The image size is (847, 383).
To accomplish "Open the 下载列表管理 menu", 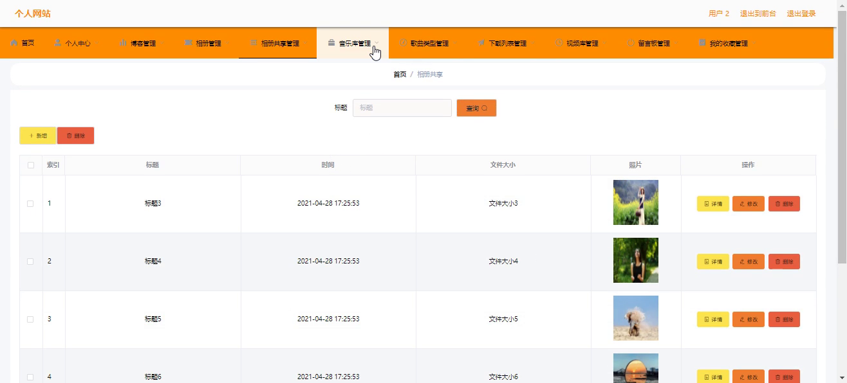I will pos(506,43).
